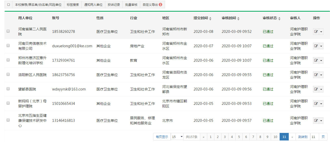Screen dimensions: 330x142
Task: Click edit icon for 洛阳新区人民医院 row
Action: coord(316,75)
